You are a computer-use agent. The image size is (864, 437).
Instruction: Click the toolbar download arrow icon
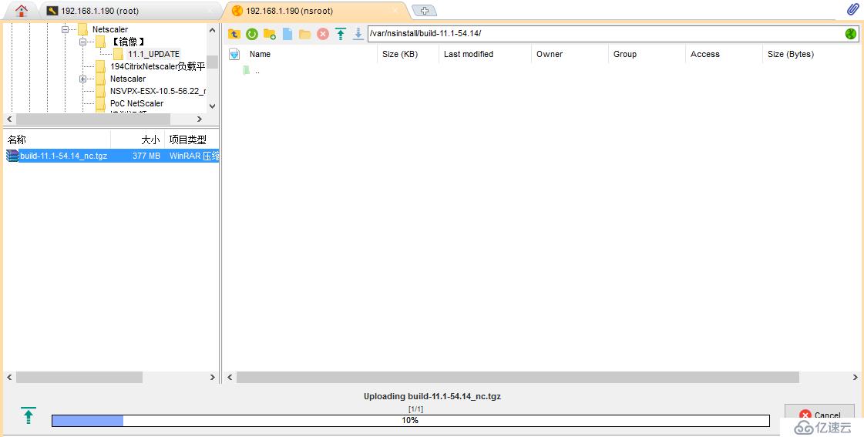pyautogui.click(x=358, y=34)
